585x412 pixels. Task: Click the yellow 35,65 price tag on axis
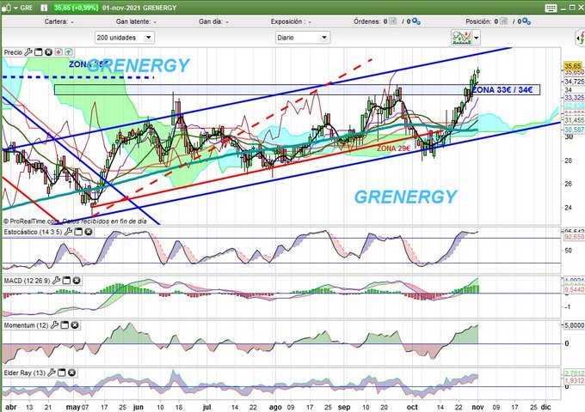[x=573, y=66]
